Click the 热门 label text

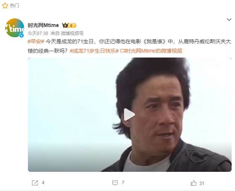pyautogui.click(x=14, y=6)
